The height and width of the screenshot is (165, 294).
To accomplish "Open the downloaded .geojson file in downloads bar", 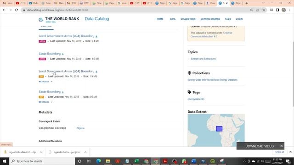I will coord(67,152).
